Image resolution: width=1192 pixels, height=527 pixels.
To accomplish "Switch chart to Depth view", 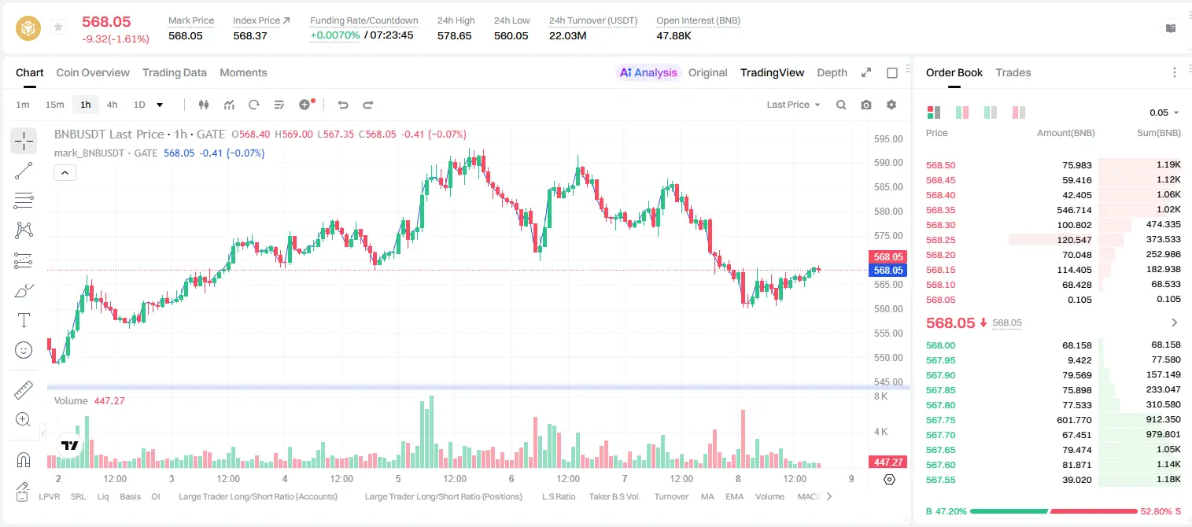I will click(x=832, y=72).
